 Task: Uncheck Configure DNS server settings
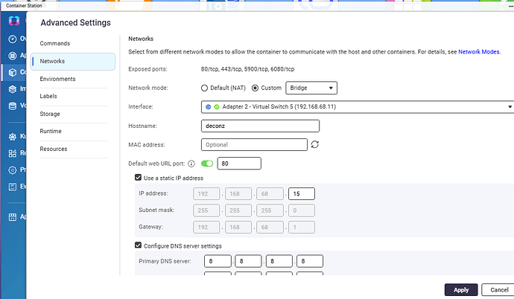(x=139, y=245)
